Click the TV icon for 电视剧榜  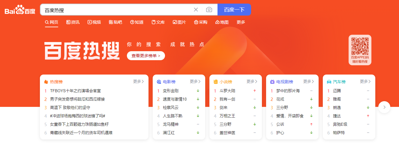272,82
